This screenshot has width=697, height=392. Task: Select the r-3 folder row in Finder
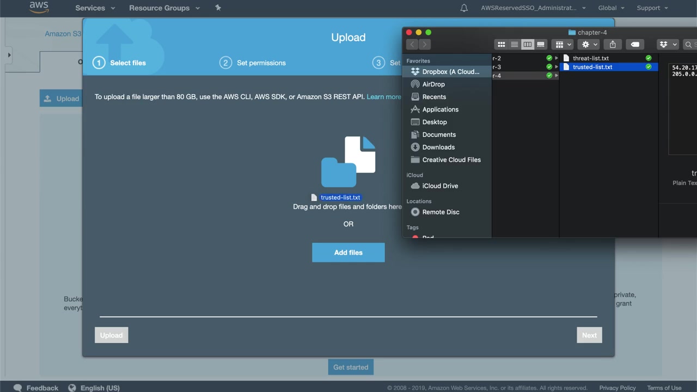[x=525, y=67]
